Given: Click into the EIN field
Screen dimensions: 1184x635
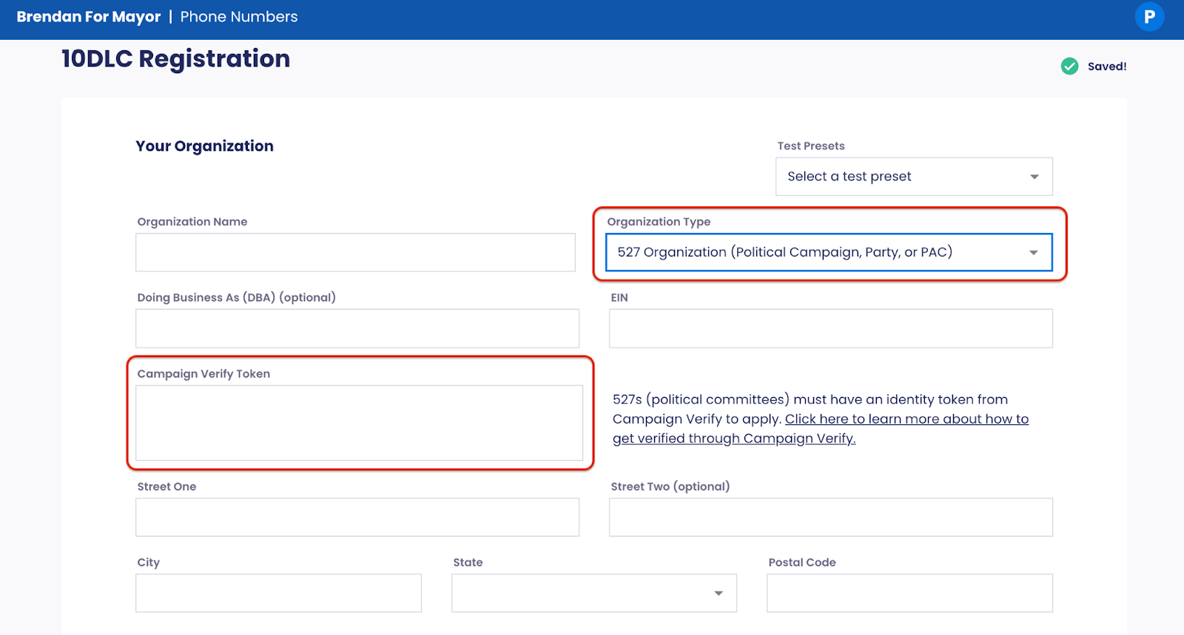Looking at the screenshot, I should [x=831, y=328].
